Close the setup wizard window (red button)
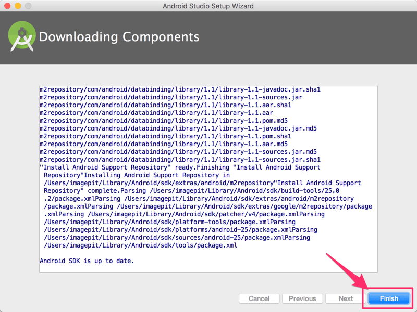This screenshot has height=312, width=417. coord(7,6)
